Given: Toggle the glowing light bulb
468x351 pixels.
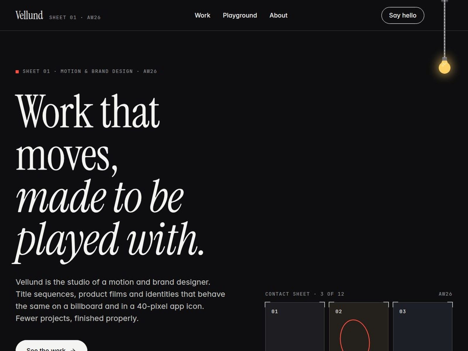Looking at the screenshot, I should (x=444, y=66).
